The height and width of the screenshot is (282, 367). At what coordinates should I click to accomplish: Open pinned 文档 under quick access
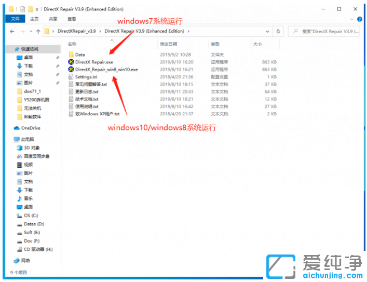(28, 74)
